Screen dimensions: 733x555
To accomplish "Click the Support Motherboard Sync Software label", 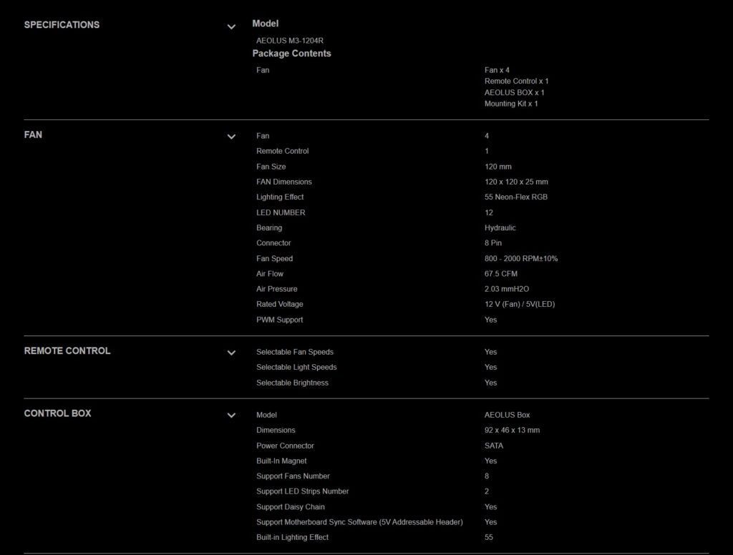I will pyautogui.click(x=359, y=522).
